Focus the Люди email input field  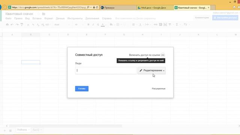(106, 70)
